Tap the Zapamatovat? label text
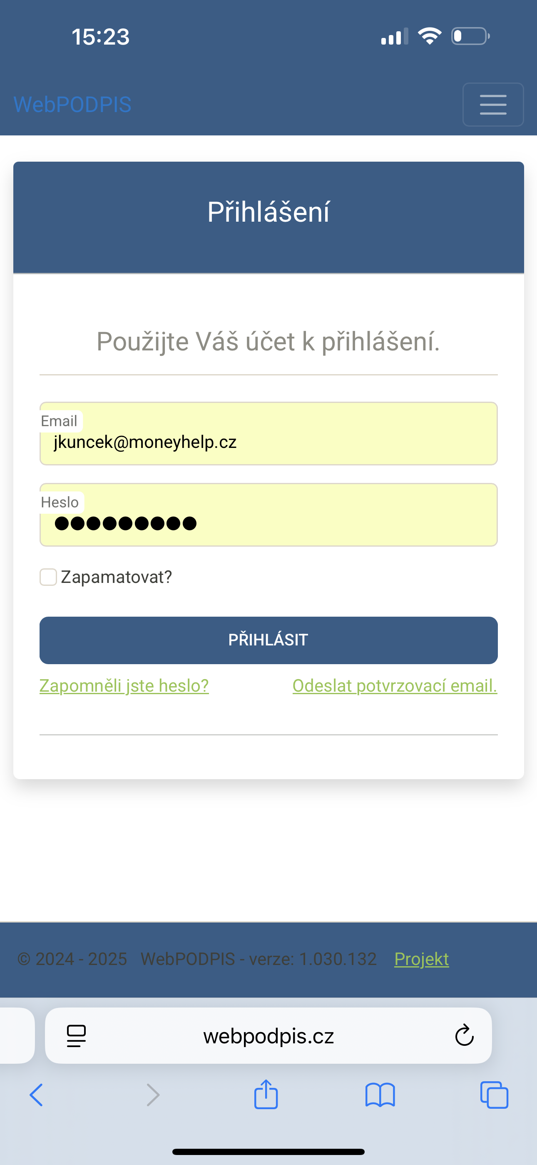The image size is (537, 1165). tap(116, 577)
